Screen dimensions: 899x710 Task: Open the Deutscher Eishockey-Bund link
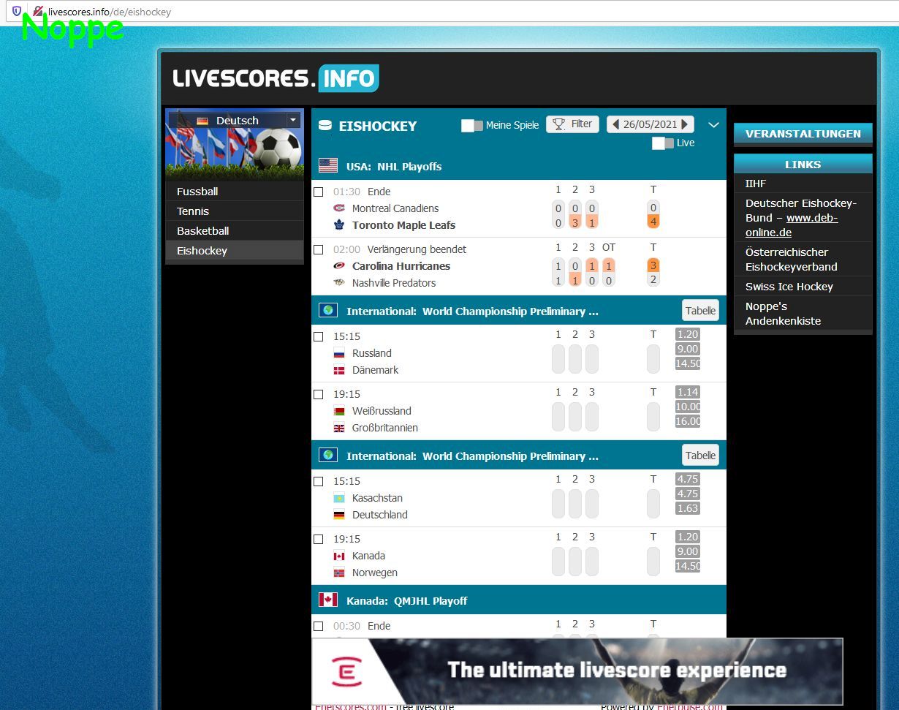click(x=801, y=218)
